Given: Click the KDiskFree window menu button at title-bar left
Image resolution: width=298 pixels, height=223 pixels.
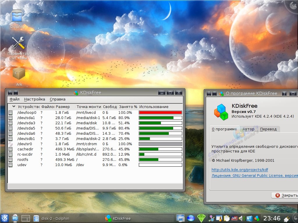Looking at the screenshot, I should point(10,93).
